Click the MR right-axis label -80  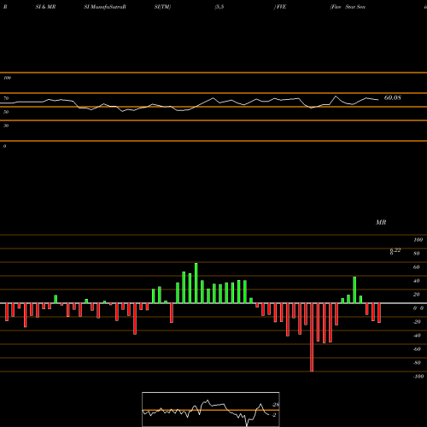pyautogui.click(x=417, y=363)
